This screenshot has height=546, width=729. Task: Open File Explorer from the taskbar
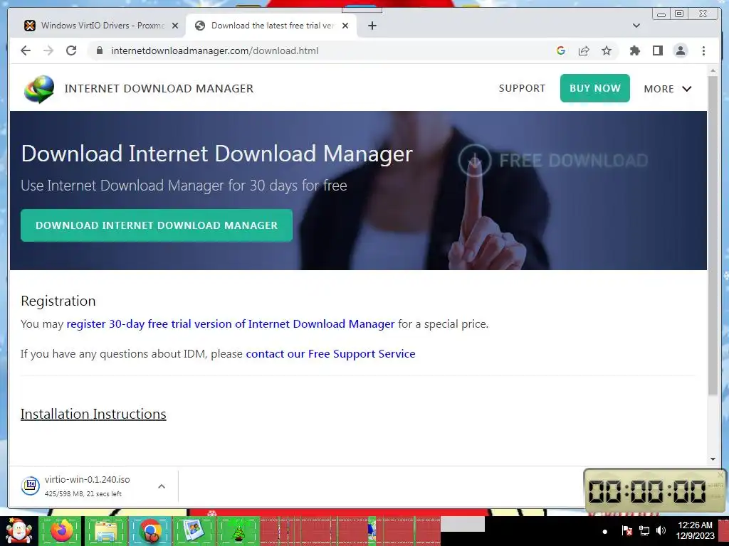click(x=105, y=531)
